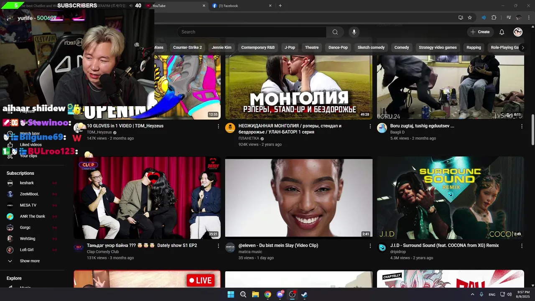
Task: Open title @eleven - Du bist mein Slay
Action: tap(278, 245)
